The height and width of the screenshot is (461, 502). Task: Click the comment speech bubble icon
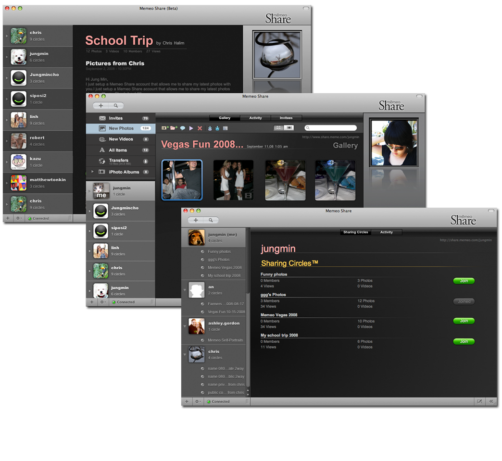click(183, 128)
